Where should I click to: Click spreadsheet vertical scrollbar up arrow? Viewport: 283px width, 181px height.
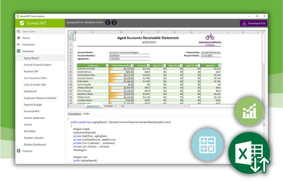coord(264,32)
